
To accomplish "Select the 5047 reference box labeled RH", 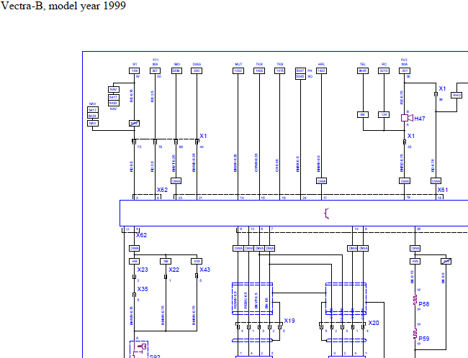I will 300,70.
